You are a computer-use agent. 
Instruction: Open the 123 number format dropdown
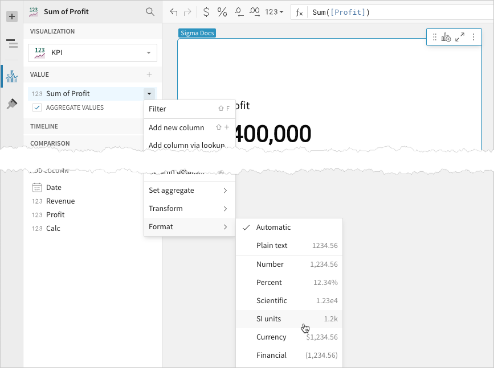click(274, 12)
